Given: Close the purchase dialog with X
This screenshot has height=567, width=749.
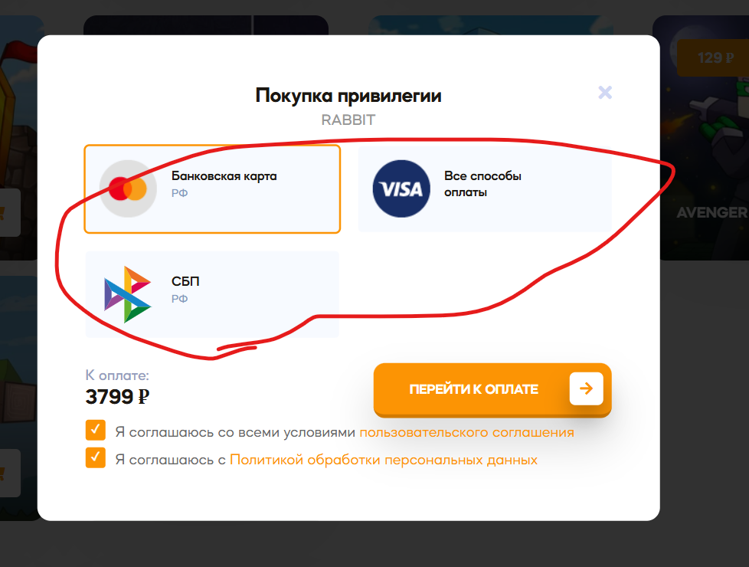Looking at the screenshot, I should [x=605, y=92].
